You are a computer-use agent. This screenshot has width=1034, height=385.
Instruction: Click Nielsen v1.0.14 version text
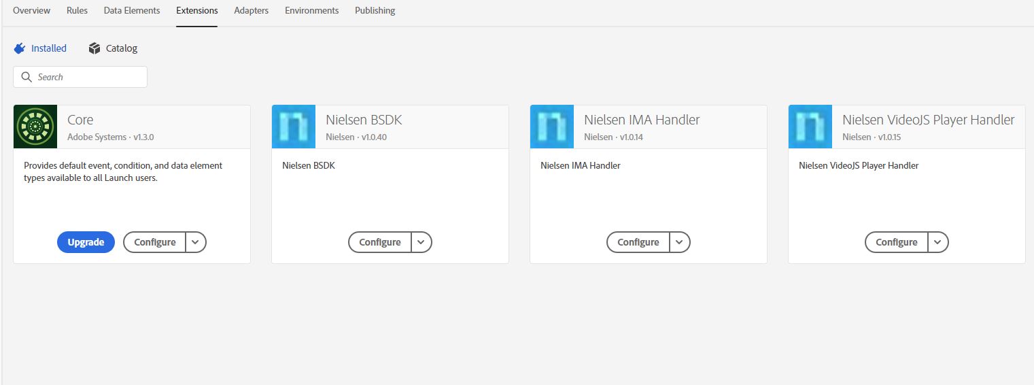tap(614, 137)
